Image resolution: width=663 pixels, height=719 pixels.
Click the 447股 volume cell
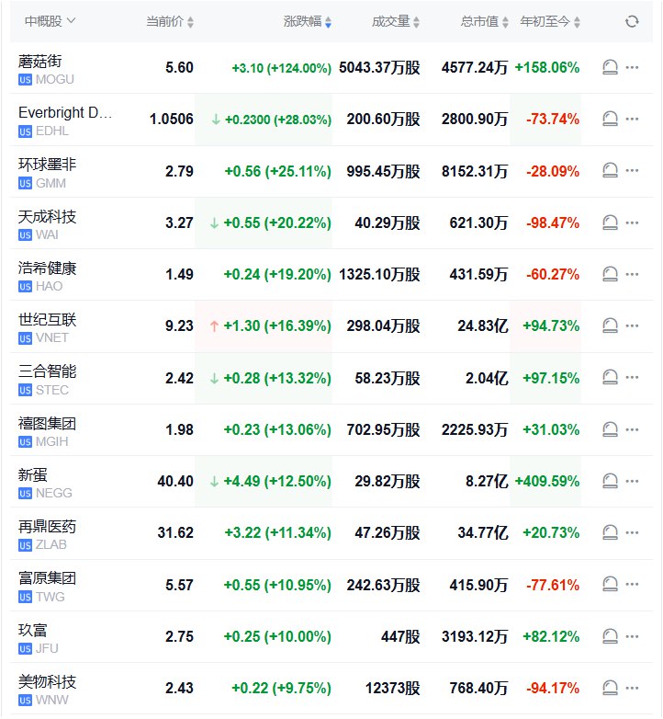tap(400, 636)
